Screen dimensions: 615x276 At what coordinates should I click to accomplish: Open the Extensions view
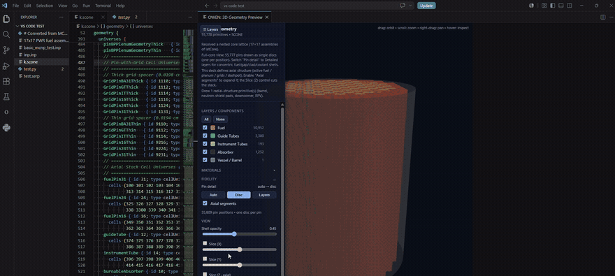point(6,81)
